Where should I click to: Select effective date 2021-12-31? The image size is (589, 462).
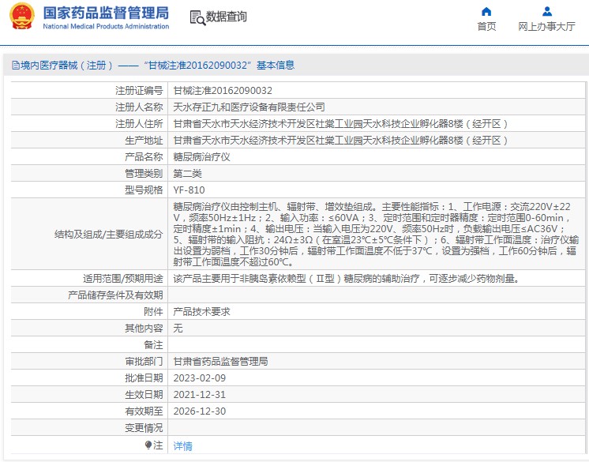point(199,394)
